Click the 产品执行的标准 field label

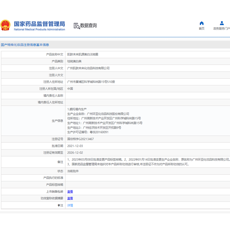[x=53, y=178]
